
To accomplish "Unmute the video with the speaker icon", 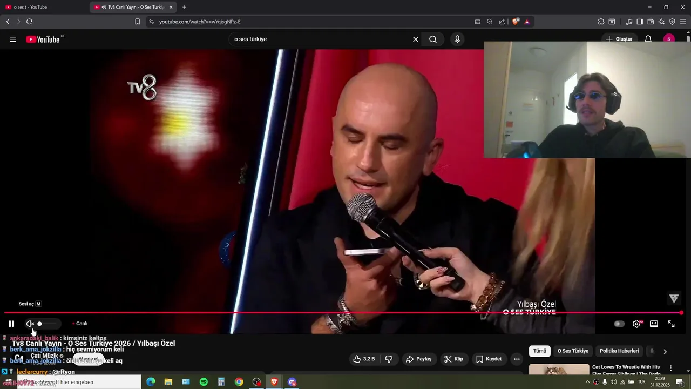I will point(30,324).
